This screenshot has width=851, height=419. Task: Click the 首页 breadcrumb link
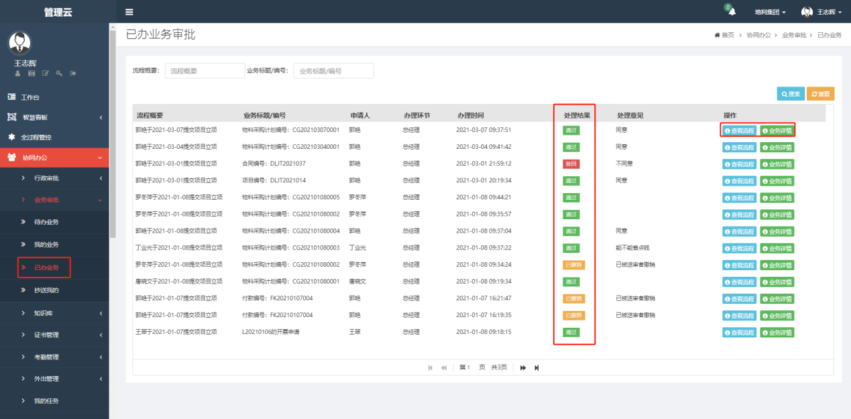coord(728,35)
